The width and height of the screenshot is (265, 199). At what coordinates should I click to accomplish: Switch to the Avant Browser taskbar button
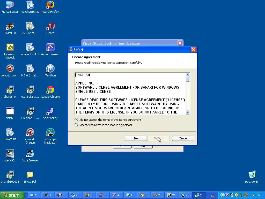click(116, 195)
